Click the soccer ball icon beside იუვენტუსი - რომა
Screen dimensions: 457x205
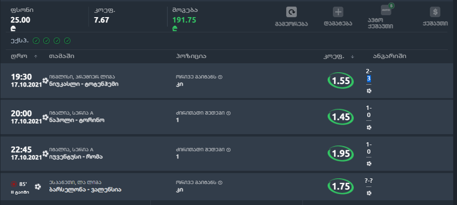(45, 153)
